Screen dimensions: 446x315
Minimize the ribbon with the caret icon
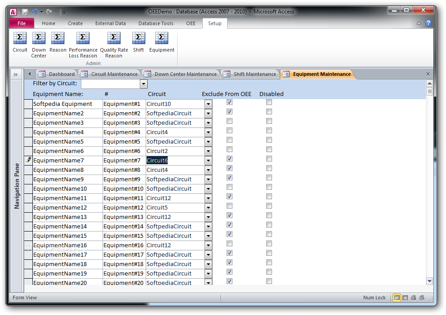pyautogui.click(x=419, y=23)
